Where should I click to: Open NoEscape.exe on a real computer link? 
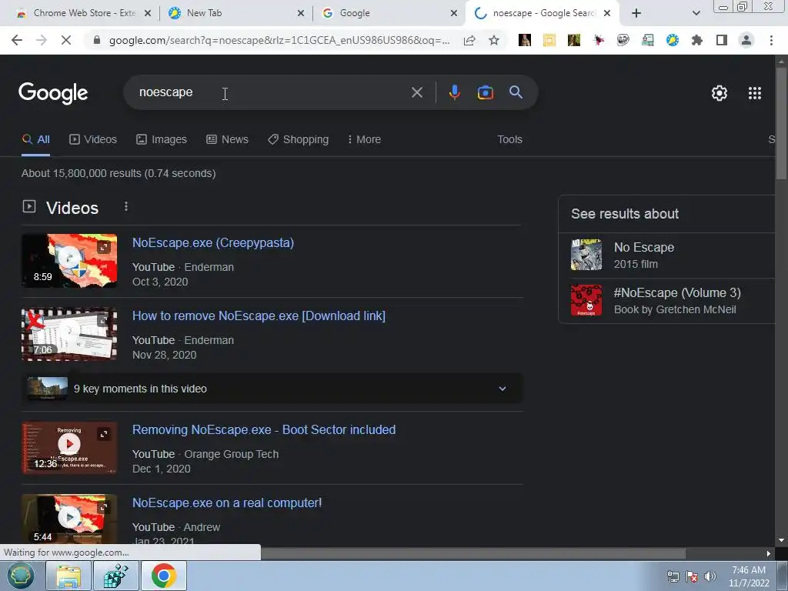pyautogui.click(x=227, y=503)
